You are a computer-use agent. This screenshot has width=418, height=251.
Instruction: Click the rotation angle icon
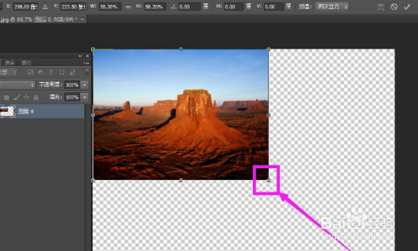coord(173,7)
